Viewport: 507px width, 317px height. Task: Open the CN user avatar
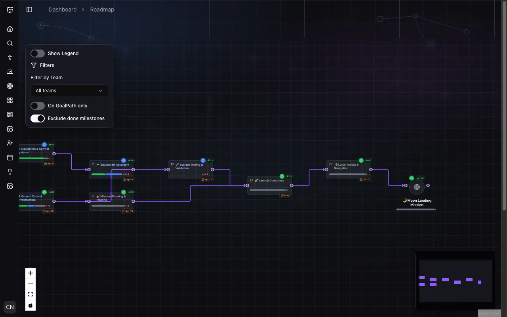10,307
